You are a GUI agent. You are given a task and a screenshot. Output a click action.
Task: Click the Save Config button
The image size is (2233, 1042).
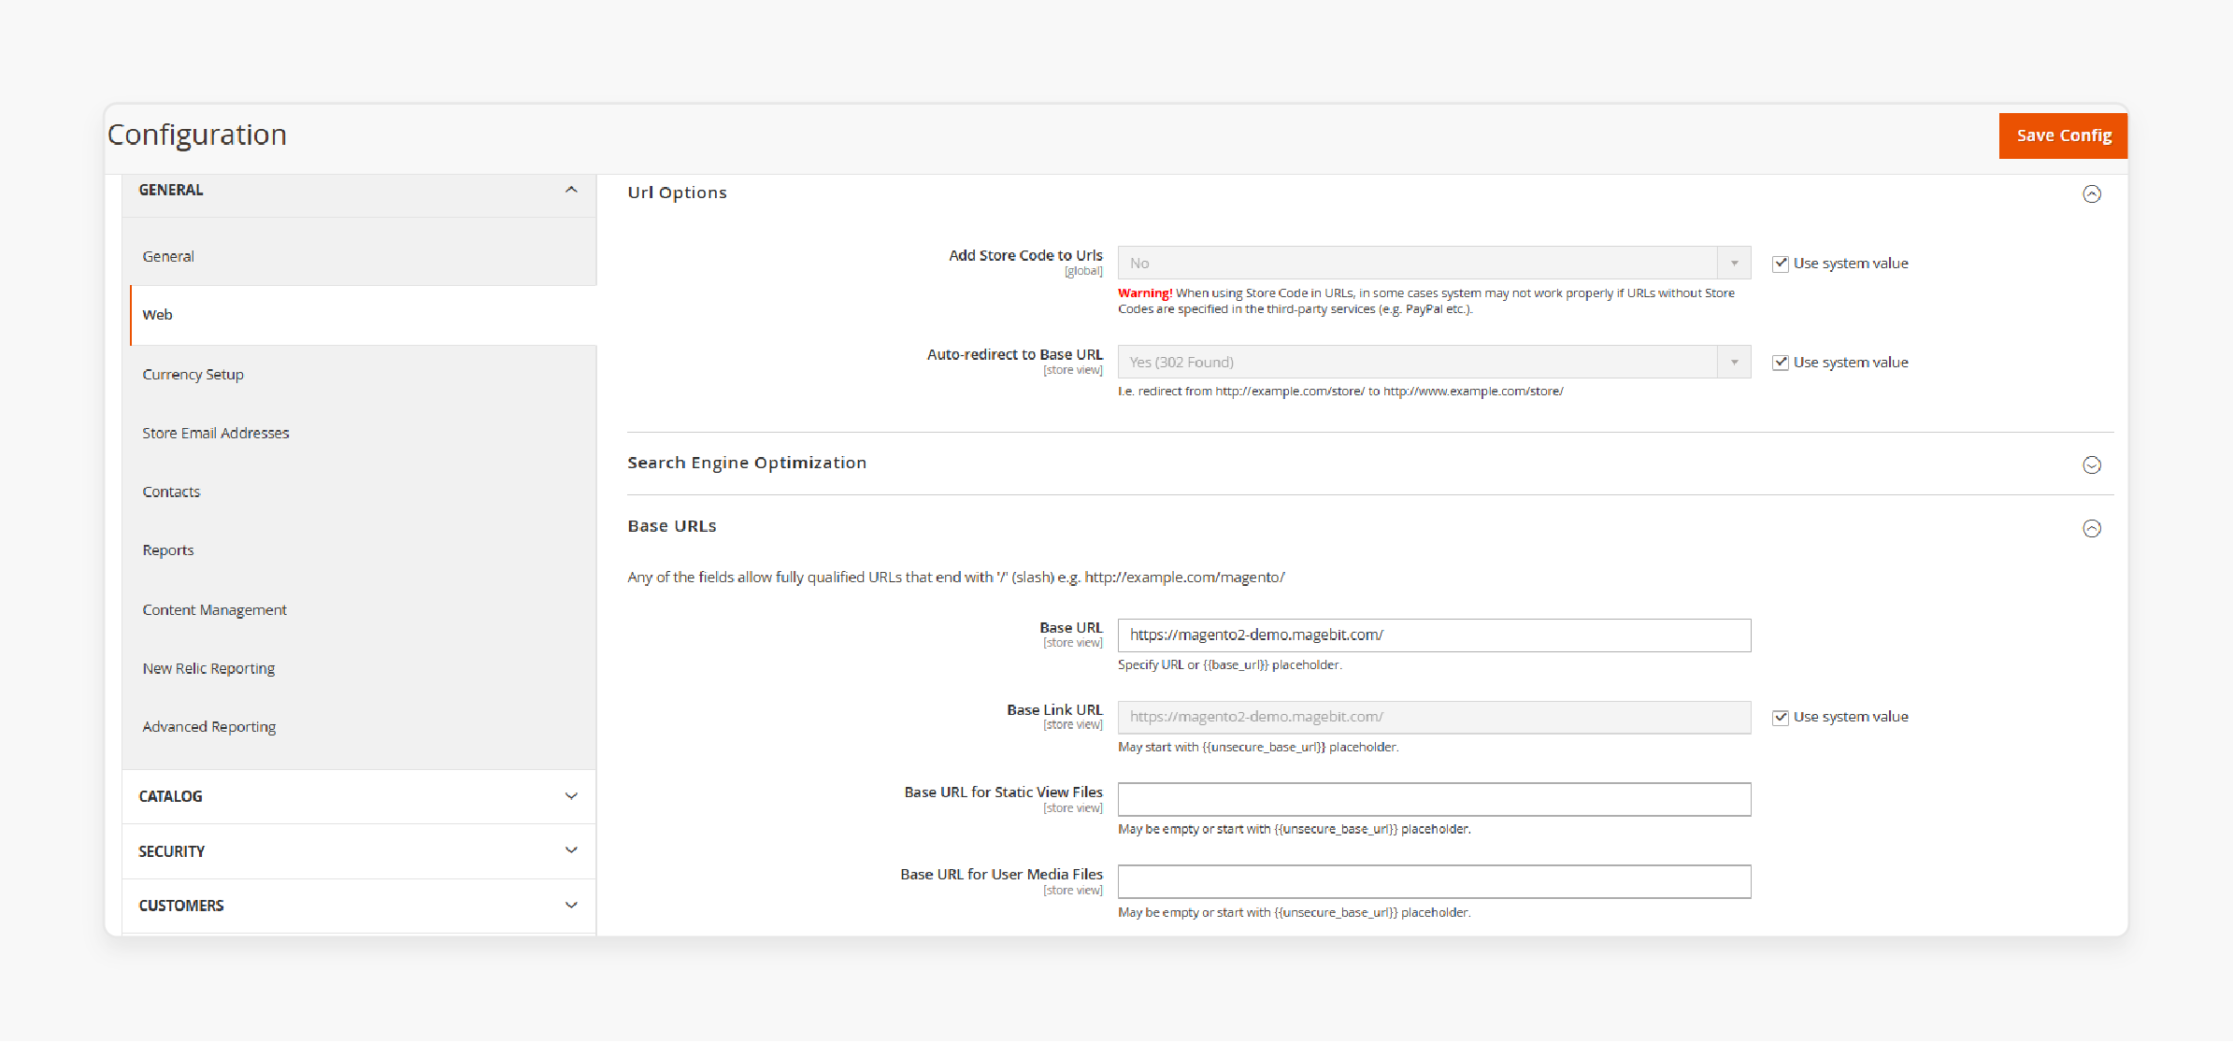pos(2063,136)
